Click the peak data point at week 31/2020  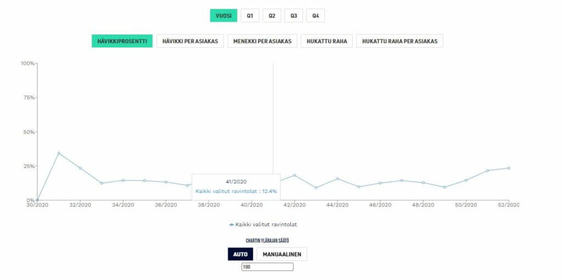pyautogui.click(x=59, y=153)
